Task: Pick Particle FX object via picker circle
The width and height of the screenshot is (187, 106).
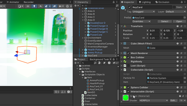Action: point(185,78)
